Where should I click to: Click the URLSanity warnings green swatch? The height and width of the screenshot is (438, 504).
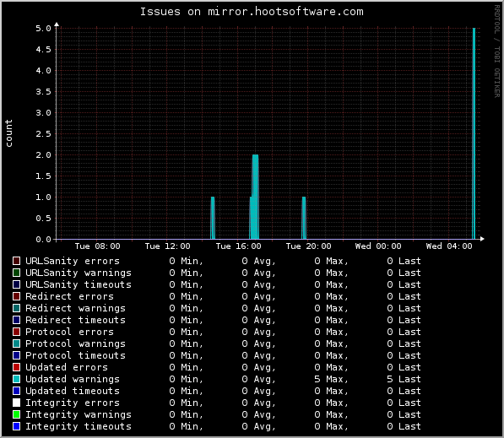[16, 273]
